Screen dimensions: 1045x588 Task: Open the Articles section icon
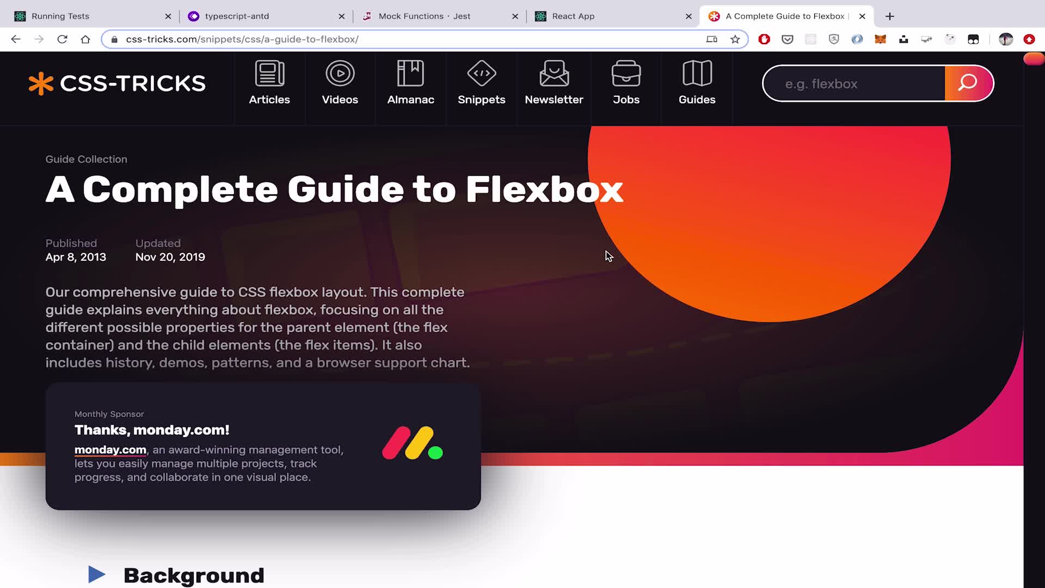(x=269, y=73)
